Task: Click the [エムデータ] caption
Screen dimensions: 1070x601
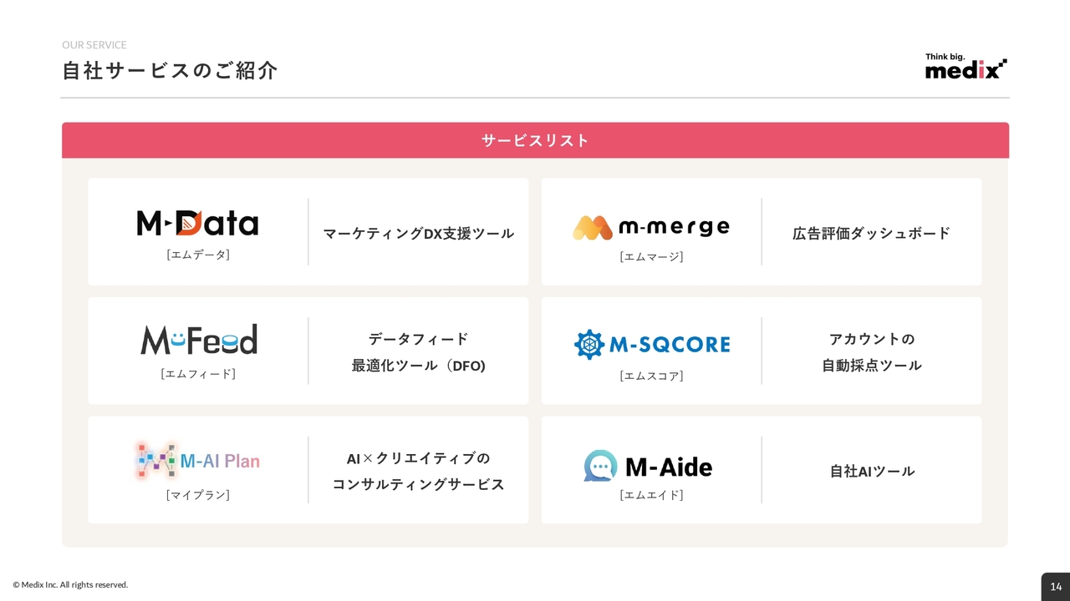Action: (x=198, y=255)
